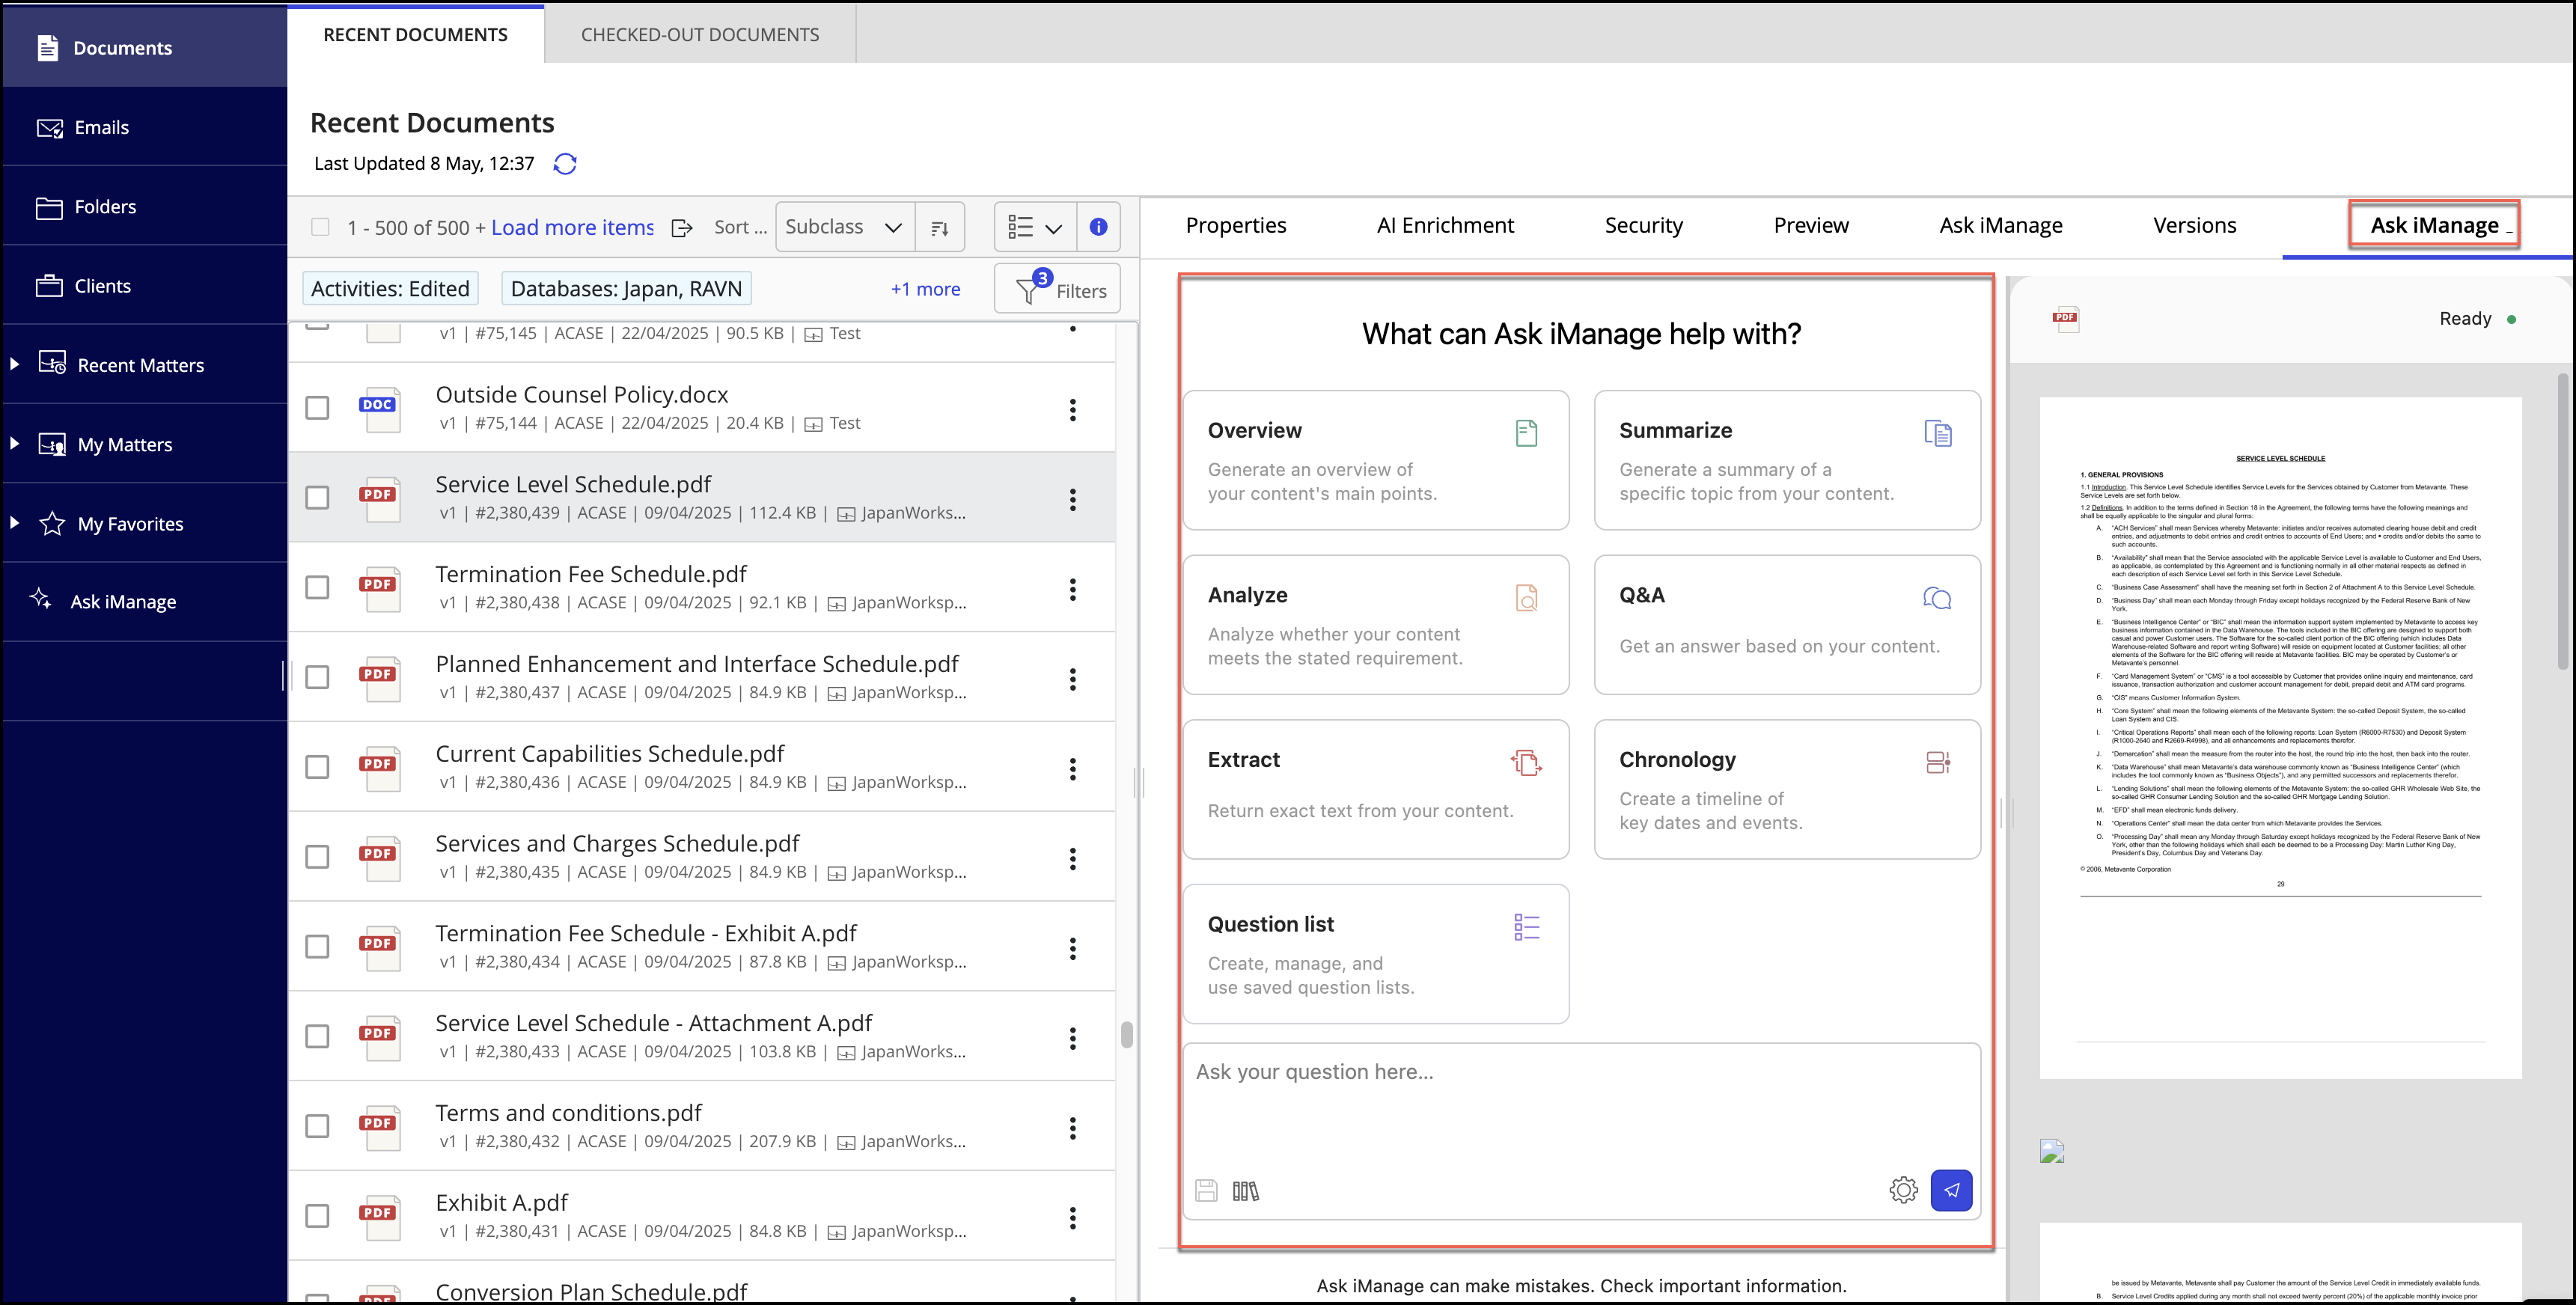Expand the Recent Matters tree arrow
Screen dimensions: 2576x1305
14,364
